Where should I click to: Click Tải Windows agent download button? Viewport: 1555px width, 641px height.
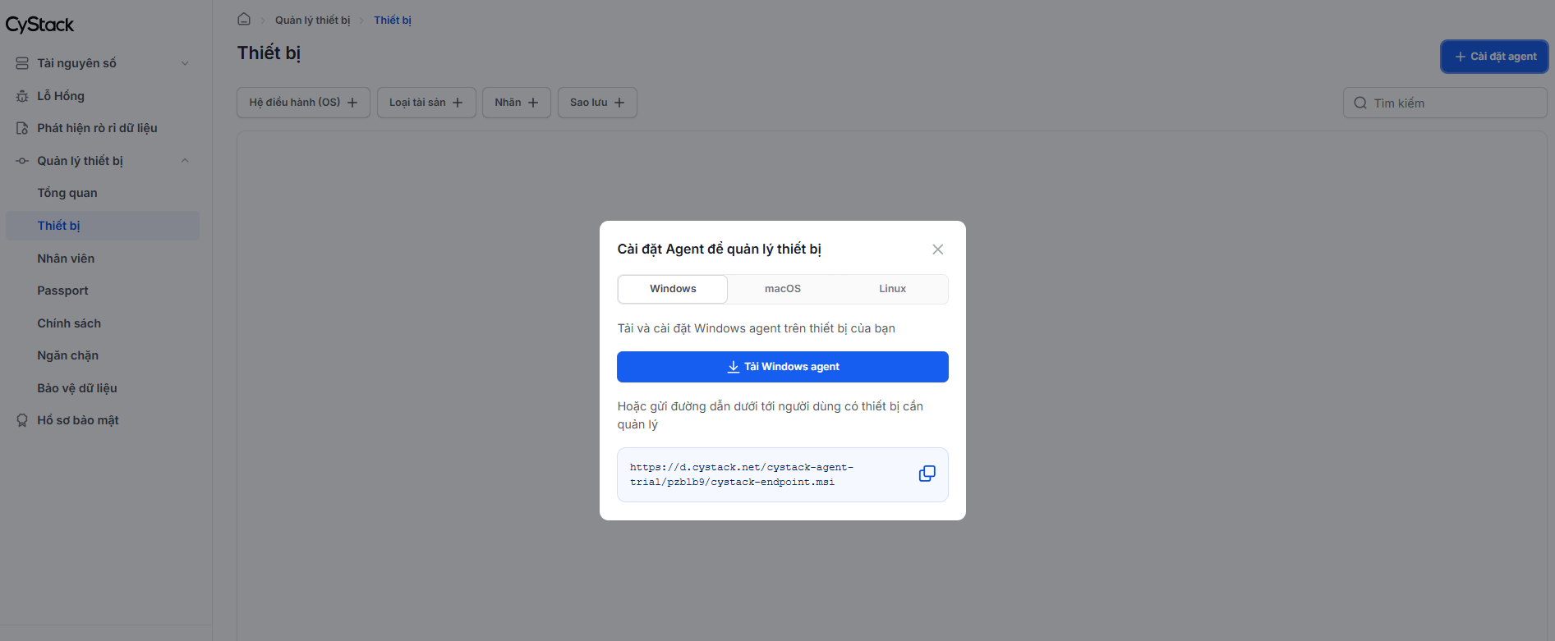pos(783,367)
